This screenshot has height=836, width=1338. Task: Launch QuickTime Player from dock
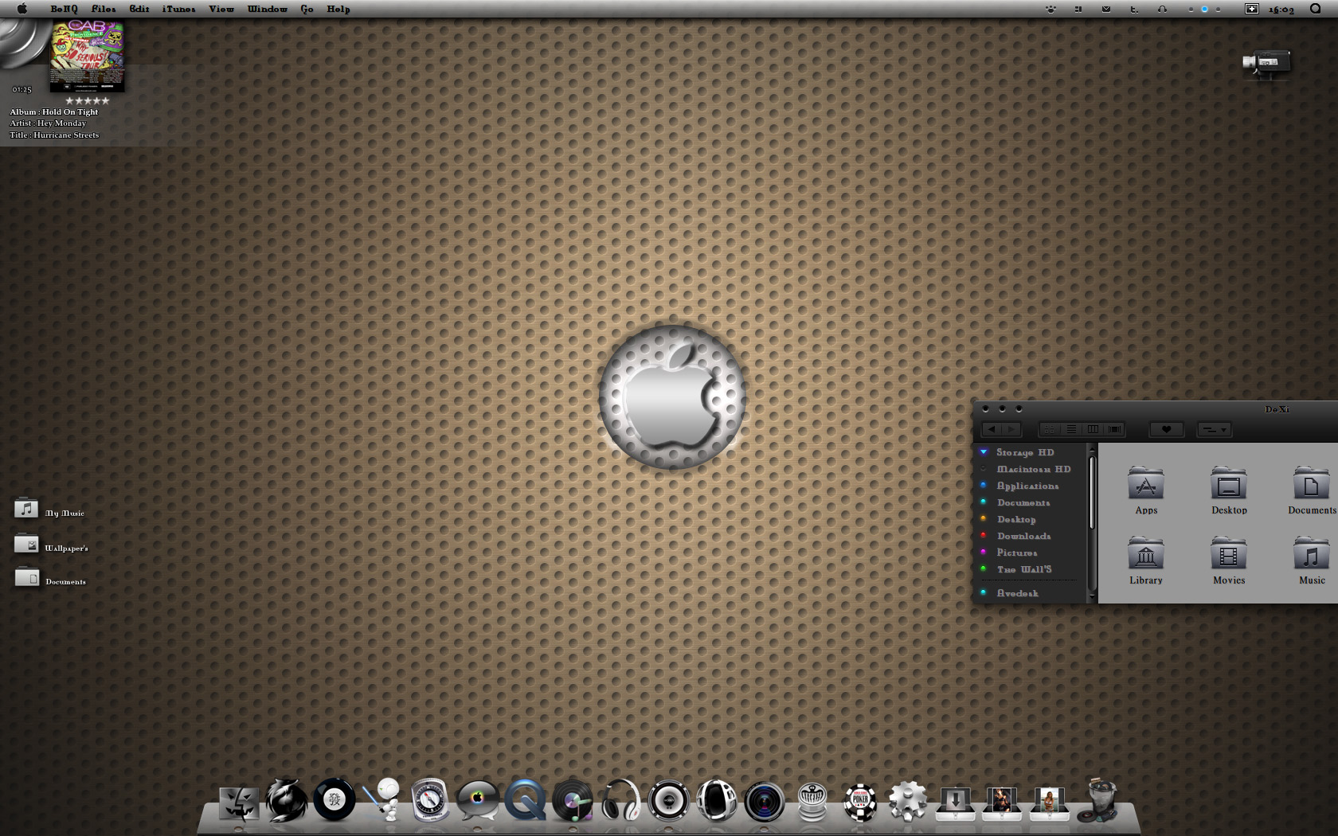(526, 801)
